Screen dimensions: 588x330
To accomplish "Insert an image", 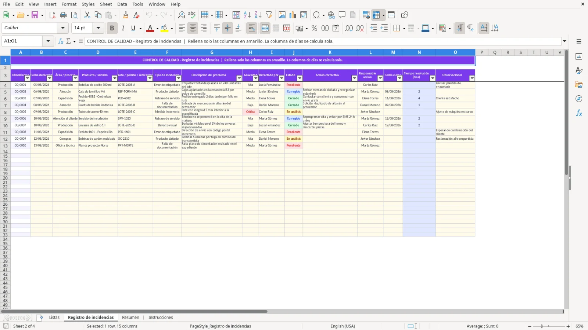I will (x=282, y=15).
